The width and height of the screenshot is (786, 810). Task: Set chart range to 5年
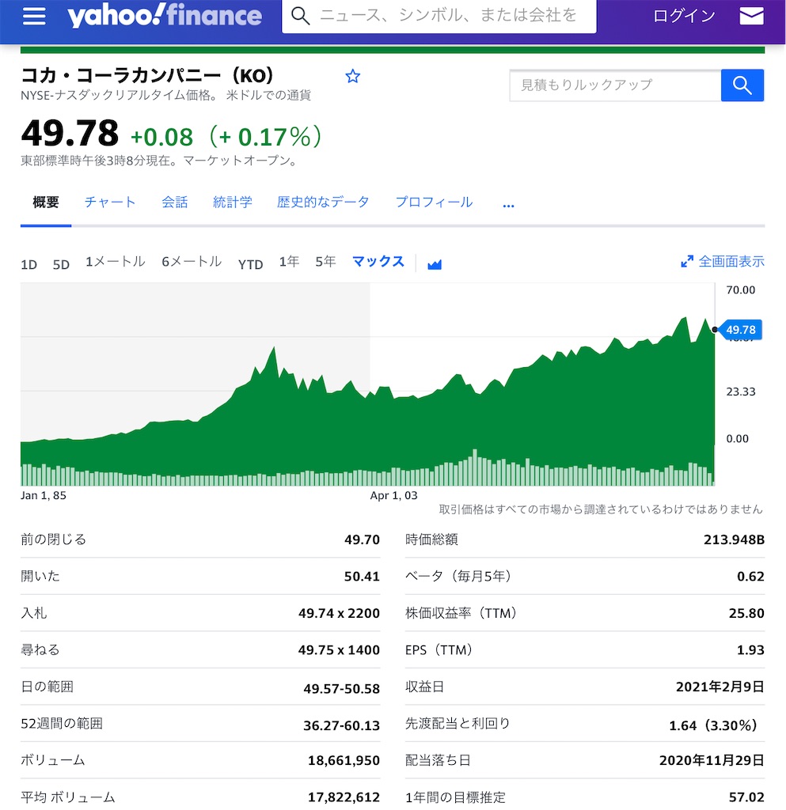pos(325,262)
